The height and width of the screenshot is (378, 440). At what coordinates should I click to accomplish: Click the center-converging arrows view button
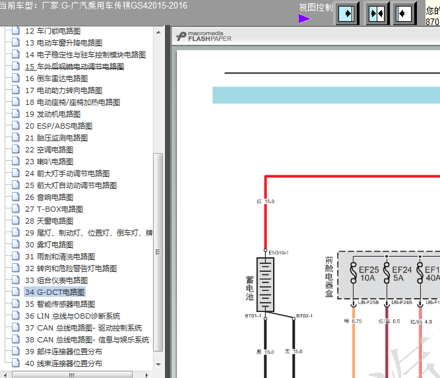tap(377, 13)
